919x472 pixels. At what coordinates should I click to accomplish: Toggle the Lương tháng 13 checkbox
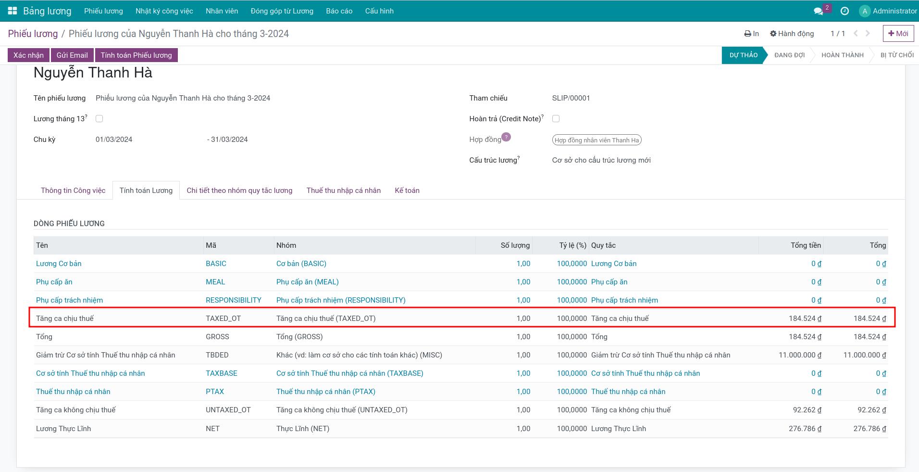[99, 119]
